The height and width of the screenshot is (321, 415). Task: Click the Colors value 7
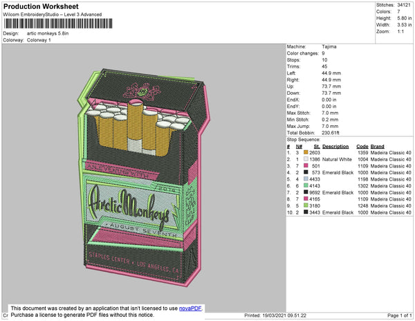[398, 12]
